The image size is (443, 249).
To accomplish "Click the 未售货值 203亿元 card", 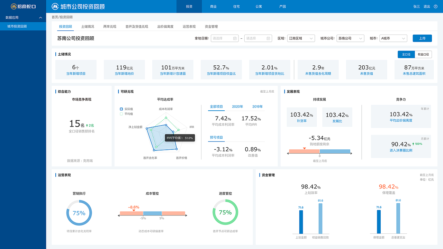I will [x=367, y=70].
